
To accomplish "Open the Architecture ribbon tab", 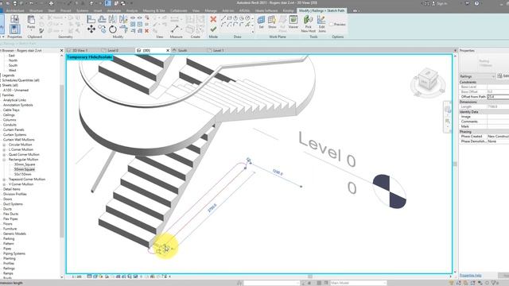I will coord(15,10).
